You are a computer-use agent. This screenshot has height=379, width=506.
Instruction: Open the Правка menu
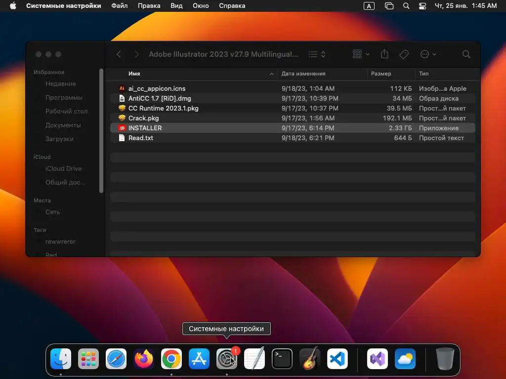pyautogui.click(x=149, y=6)
